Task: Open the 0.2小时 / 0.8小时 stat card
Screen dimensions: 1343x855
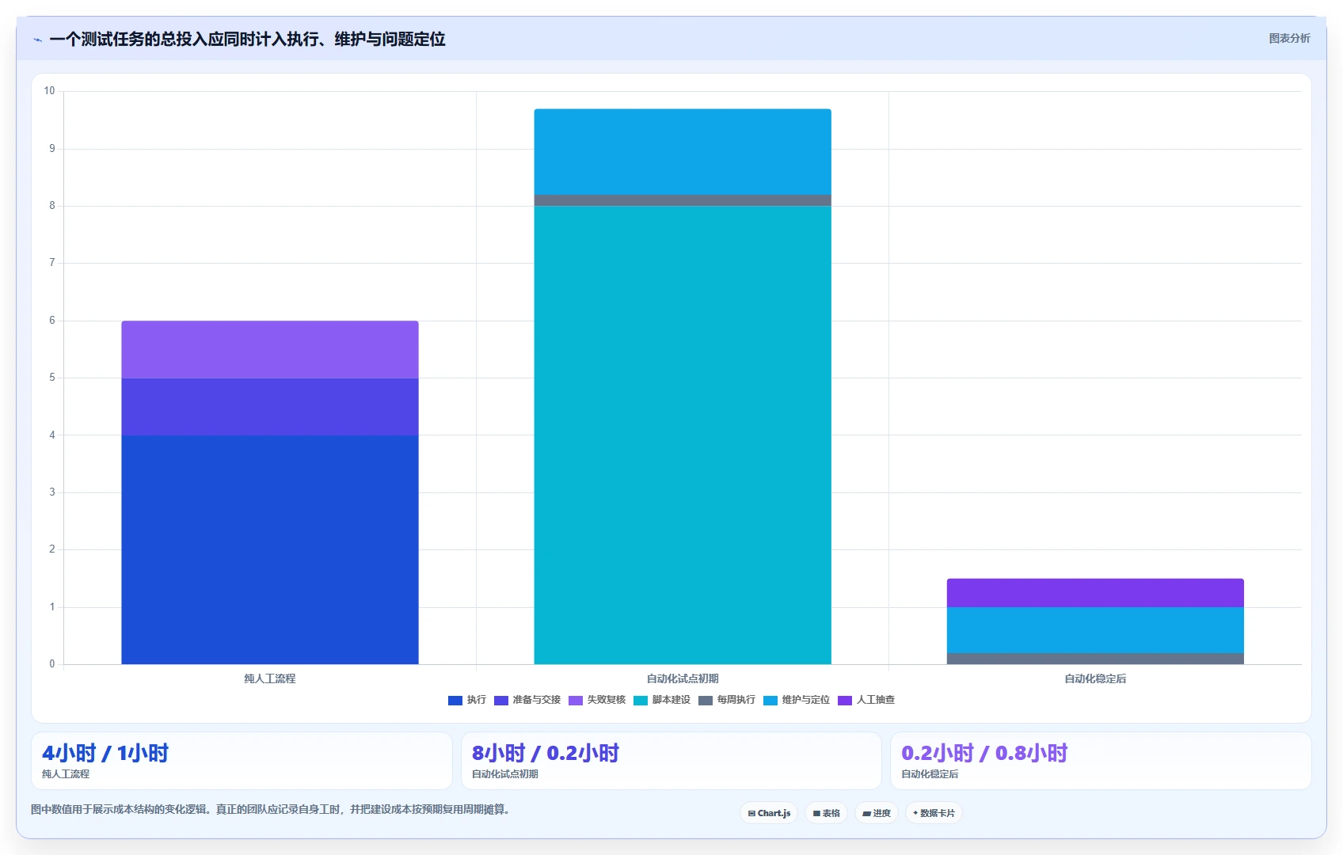Action: pos(1101,761)
